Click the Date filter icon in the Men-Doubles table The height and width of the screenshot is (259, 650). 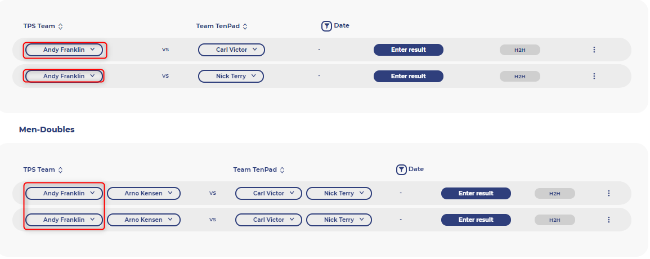(x=401, y=169)
